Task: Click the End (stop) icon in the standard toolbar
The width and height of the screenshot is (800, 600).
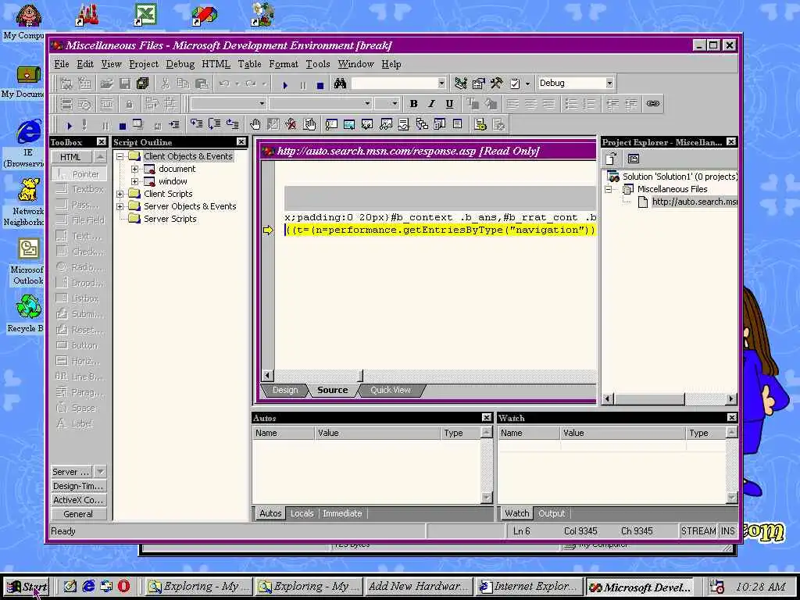Action: click(x=320, y=84)
